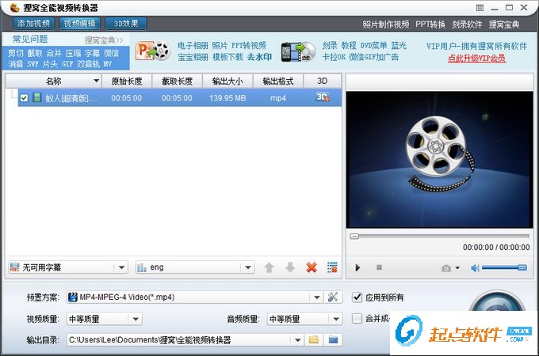Click the film reel preview image
Viewport: 539px width, 356px height.
tap(440, 159)
